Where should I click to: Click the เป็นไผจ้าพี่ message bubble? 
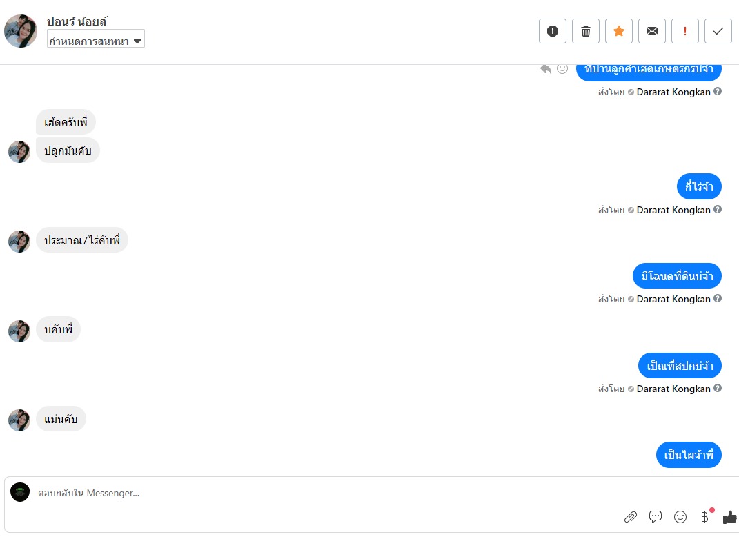tap(689, 455)
